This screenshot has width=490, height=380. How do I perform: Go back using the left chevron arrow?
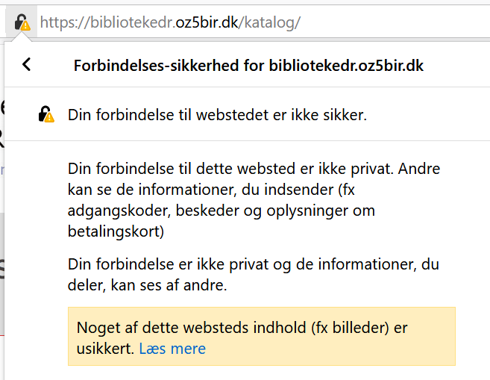coord(27,65)
